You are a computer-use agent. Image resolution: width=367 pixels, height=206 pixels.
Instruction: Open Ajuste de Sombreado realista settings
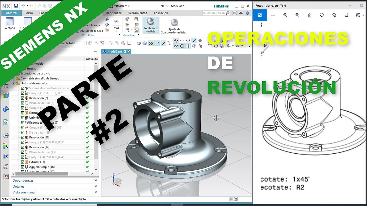coord(174,26)
